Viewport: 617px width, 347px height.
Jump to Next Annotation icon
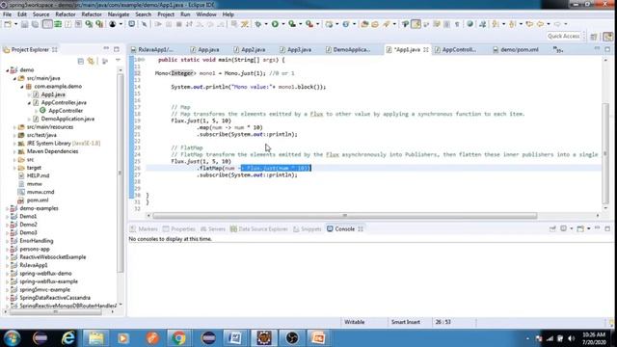coord(496,24)
